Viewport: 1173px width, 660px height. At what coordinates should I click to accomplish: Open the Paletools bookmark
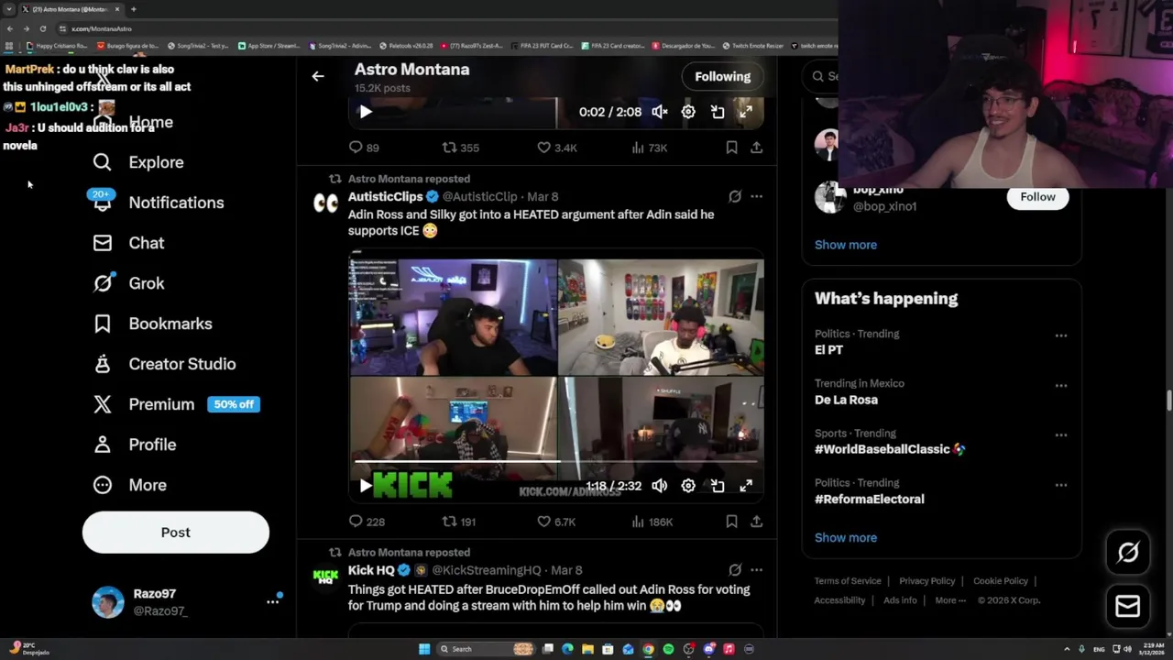(x=406, y=46)
